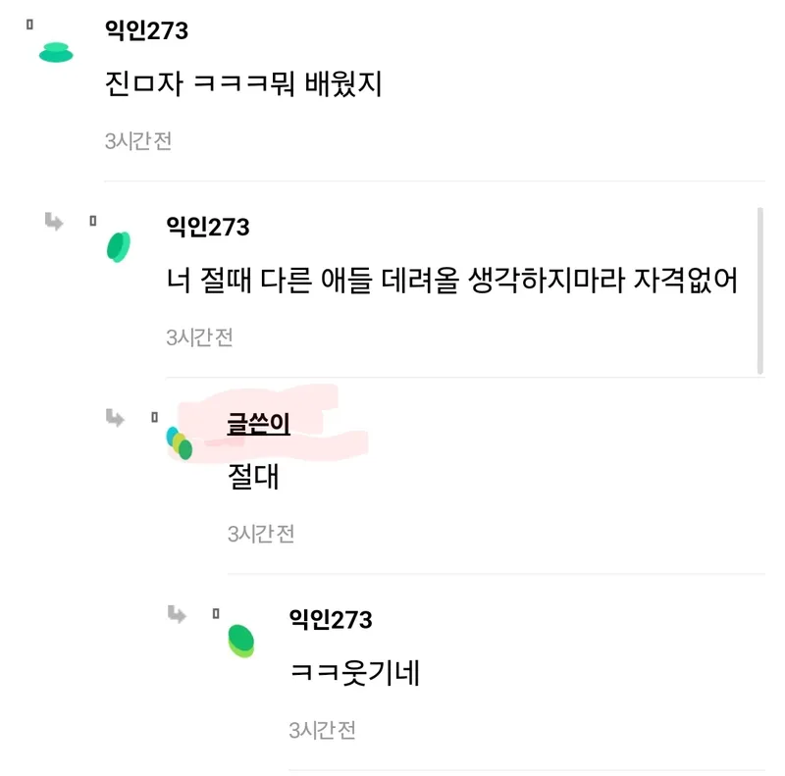Click the reply text 절대
This screenshot has height=776, width=785.
[253, 476]
